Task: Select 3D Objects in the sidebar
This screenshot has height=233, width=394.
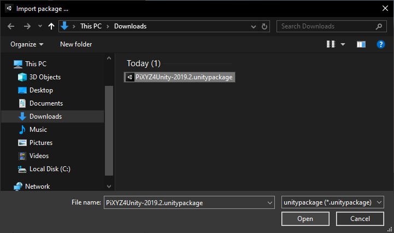Action: 45,77
